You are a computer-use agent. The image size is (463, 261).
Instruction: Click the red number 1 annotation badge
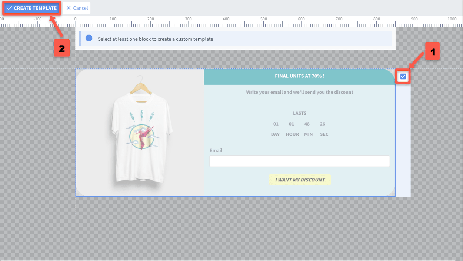pyautogui.click(x=433, y=51)
